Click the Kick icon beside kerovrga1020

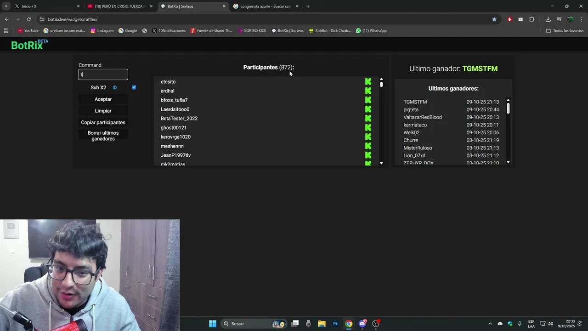coord(368,137)
